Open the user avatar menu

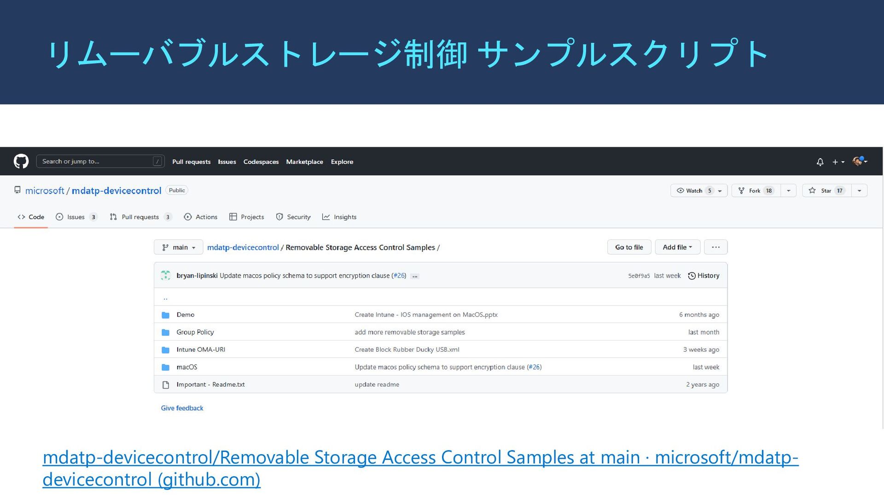[860, 161]
